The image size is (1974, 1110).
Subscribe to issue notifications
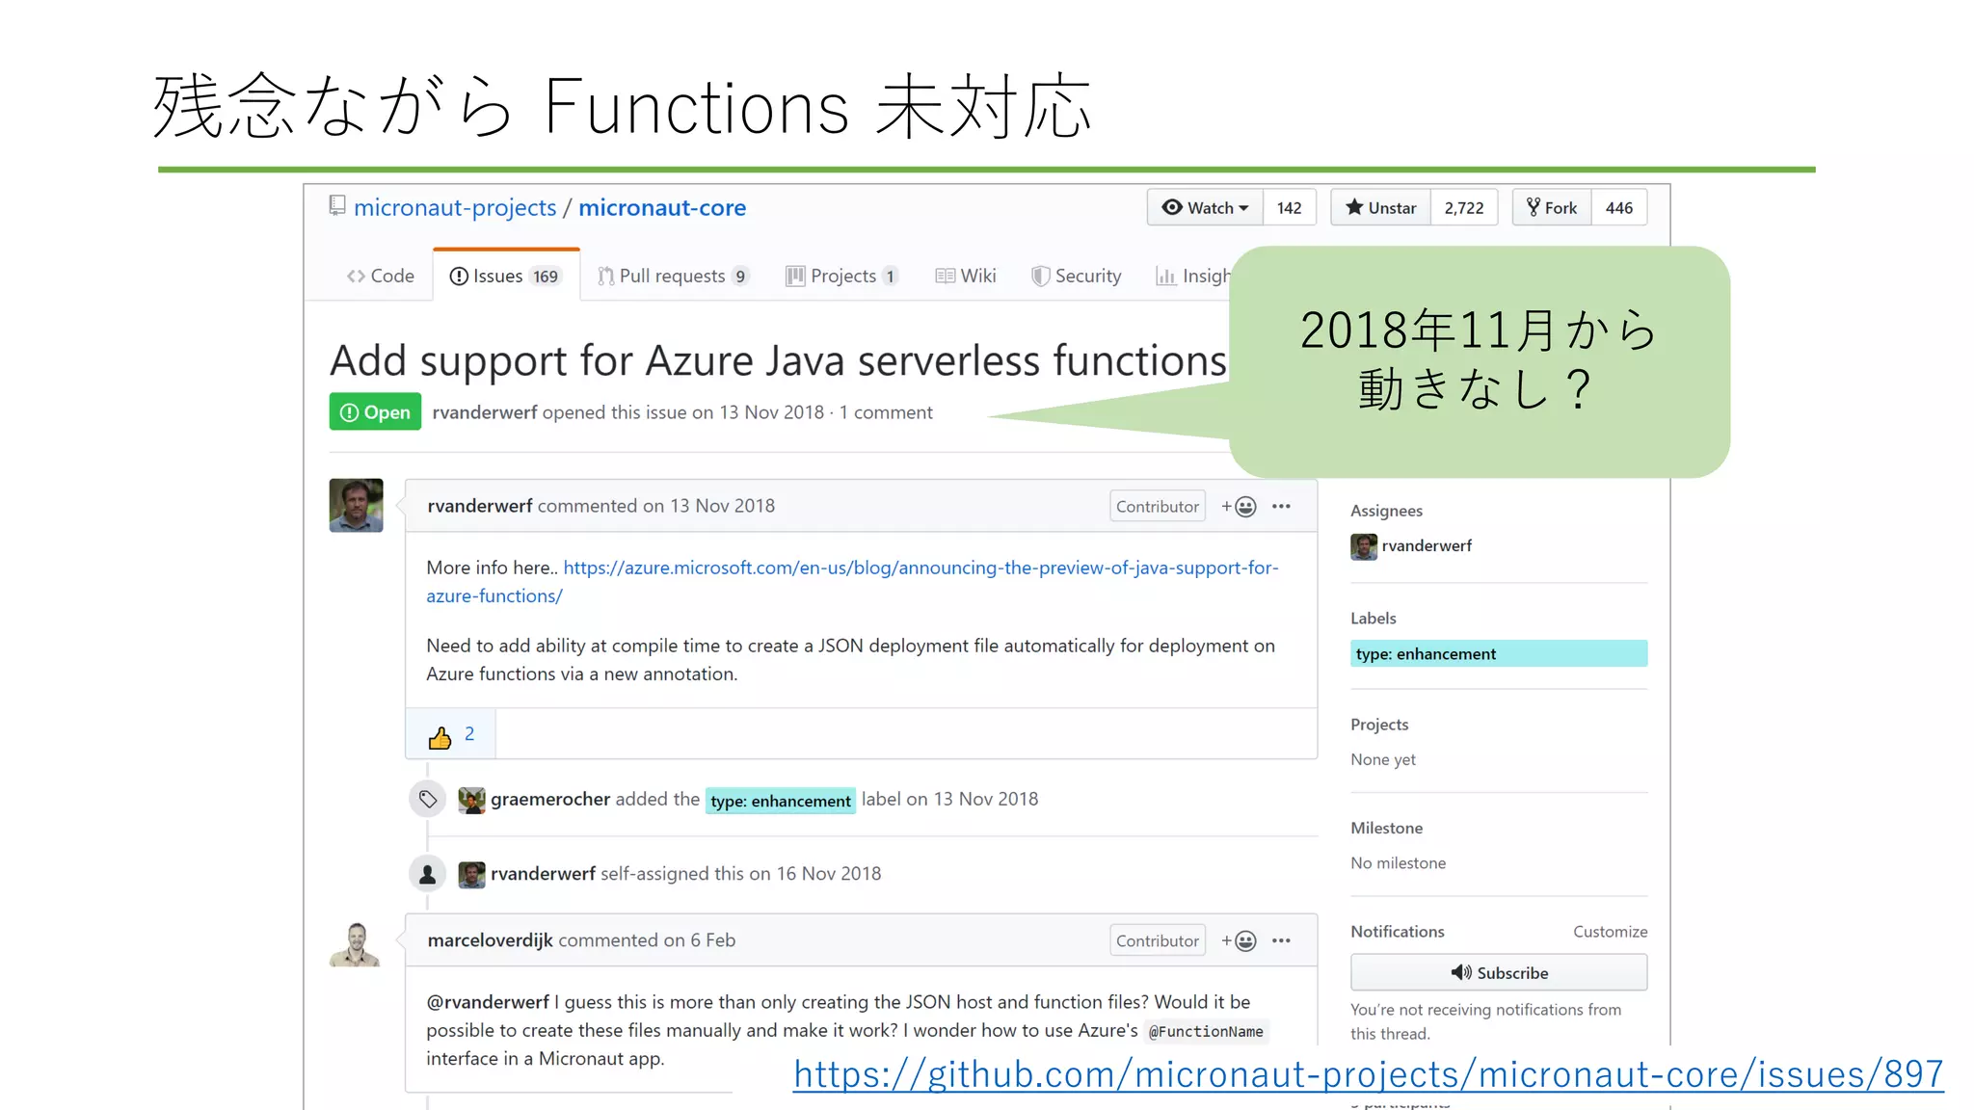click(x=1499, y=972)
